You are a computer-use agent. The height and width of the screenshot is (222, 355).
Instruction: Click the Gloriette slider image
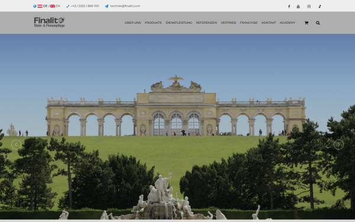coord(177,127)
